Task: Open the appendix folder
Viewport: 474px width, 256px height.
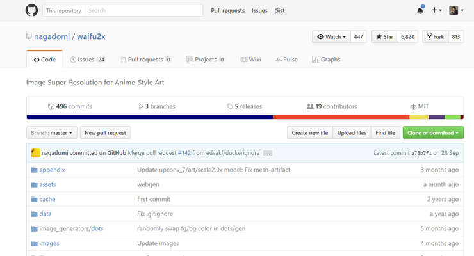Action: (52, 170)
